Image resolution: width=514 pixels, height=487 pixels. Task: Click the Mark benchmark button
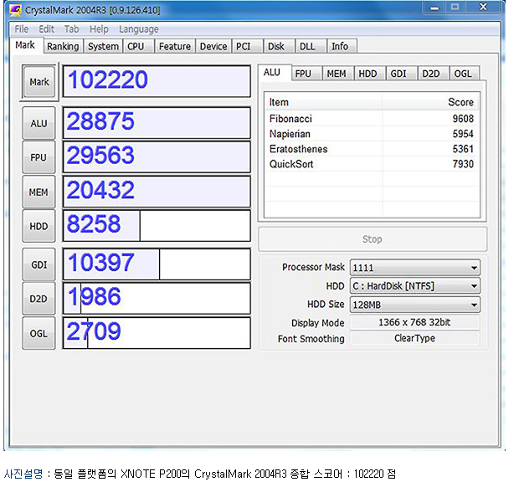click(39, 82)
